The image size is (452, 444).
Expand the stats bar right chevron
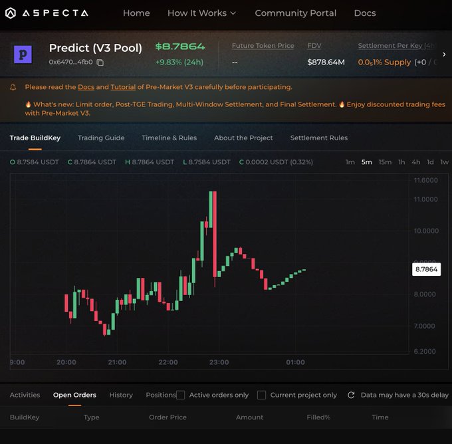444,55
